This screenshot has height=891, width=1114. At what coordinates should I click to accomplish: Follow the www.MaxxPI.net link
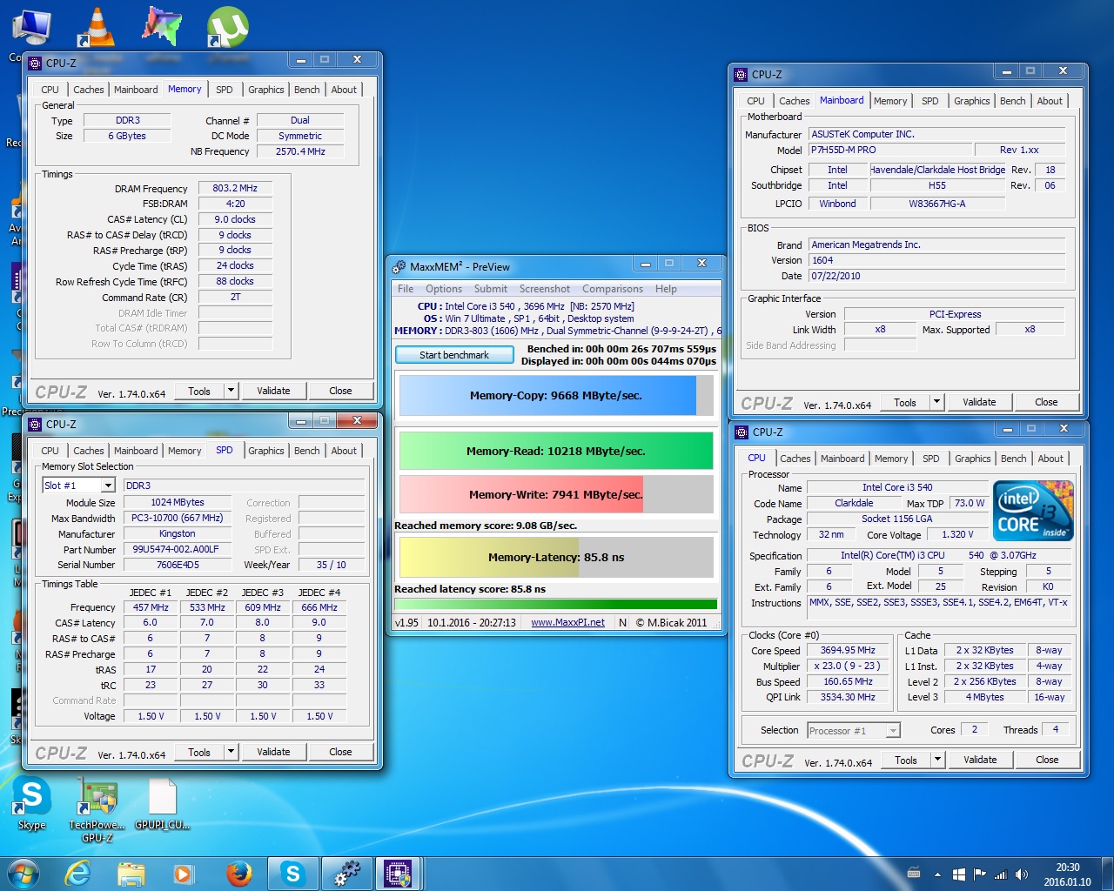[567, 622]
